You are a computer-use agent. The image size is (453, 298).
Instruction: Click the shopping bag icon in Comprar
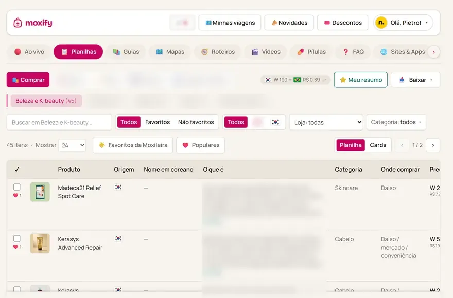pos(15,80)
